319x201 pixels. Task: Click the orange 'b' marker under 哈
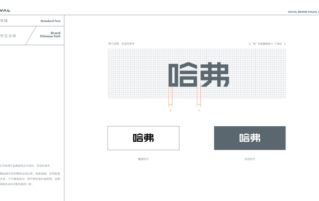pos(171,110)
